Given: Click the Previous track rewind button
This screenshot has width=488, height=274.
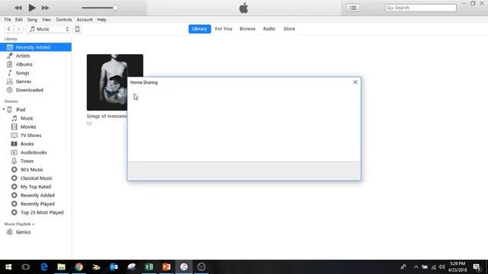Looking at the screenshot, I should pos(18,8).
